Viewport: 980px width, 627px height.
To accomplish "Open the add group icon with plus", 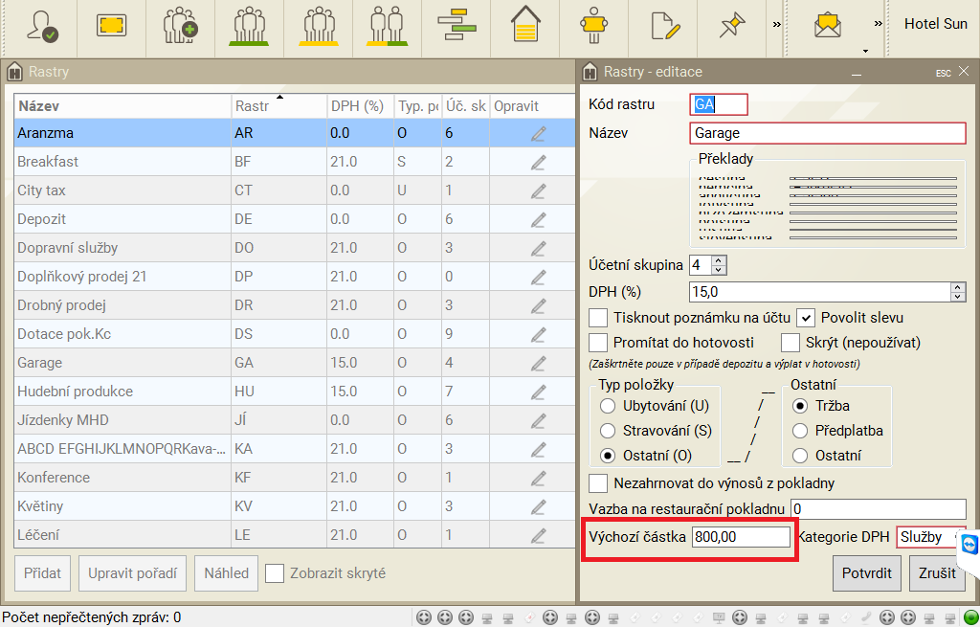I will 179,26.
